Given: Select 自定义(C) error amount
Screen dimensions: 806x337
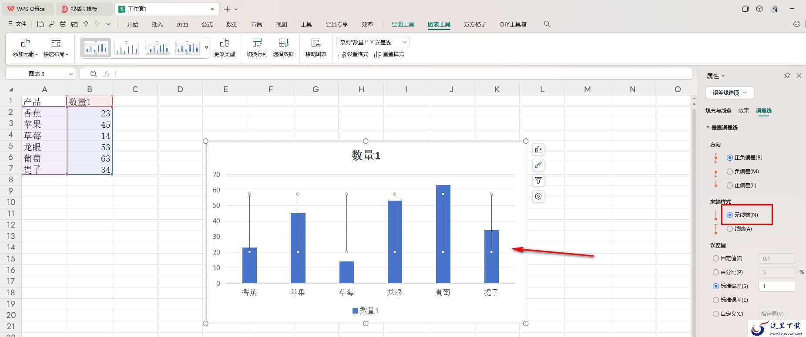Looking at the screenshot, I should pyautogui.click(x=728, y=314).
